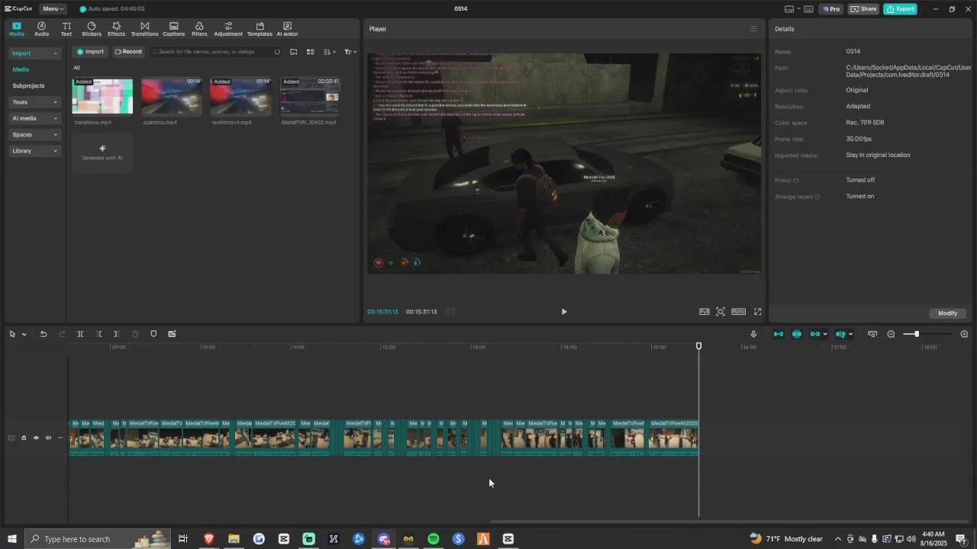Open the Text tab
Image resolution: width=977 pixels, height=549 pixels.
pyautogui.click(x=66, y=29)
